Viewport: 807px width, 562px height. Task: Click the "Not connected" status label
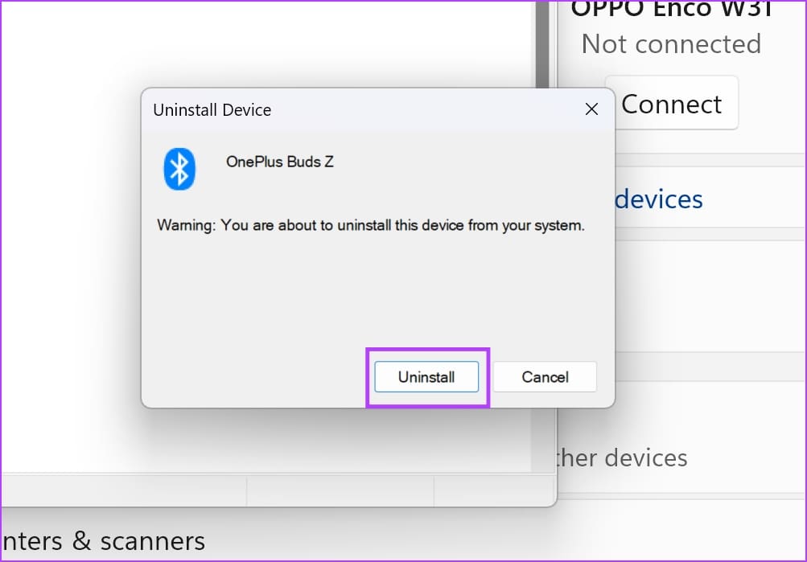pyautogui.click(x=671, y=43)
